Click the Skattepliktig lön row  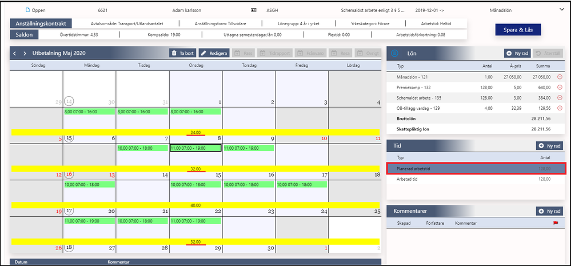pyautogui.click(x=476, y=129)
